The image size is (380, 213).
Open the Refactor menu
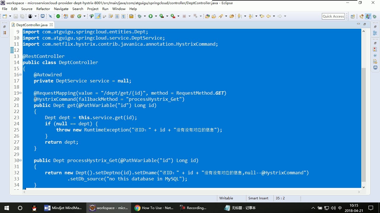43,9
